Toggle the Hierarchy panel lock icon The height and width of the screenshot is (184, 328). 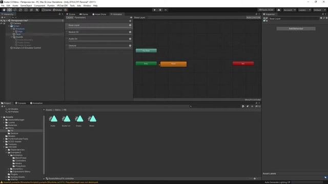point(59,14)
